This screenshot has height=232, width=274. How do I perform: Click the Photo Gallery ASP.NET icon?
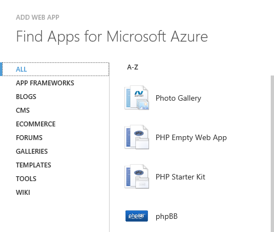pyautogui.click(x=136, y=98)
